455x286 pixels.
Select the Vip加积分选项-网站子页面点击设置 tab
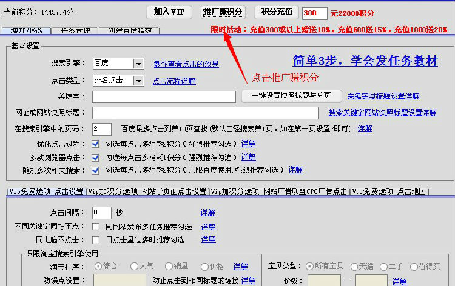(148, 191)
